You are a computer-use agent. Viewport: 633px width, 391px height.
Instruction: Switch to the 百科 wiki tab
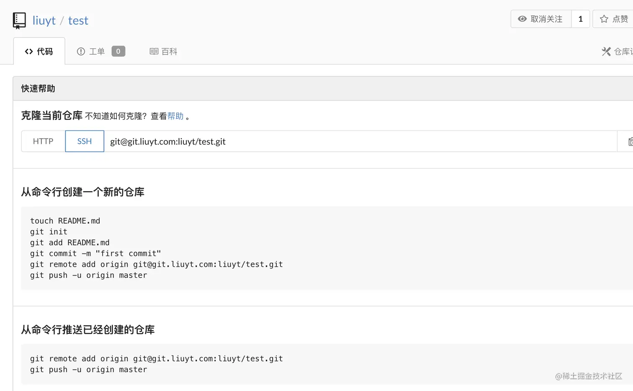tap(164, 51)
